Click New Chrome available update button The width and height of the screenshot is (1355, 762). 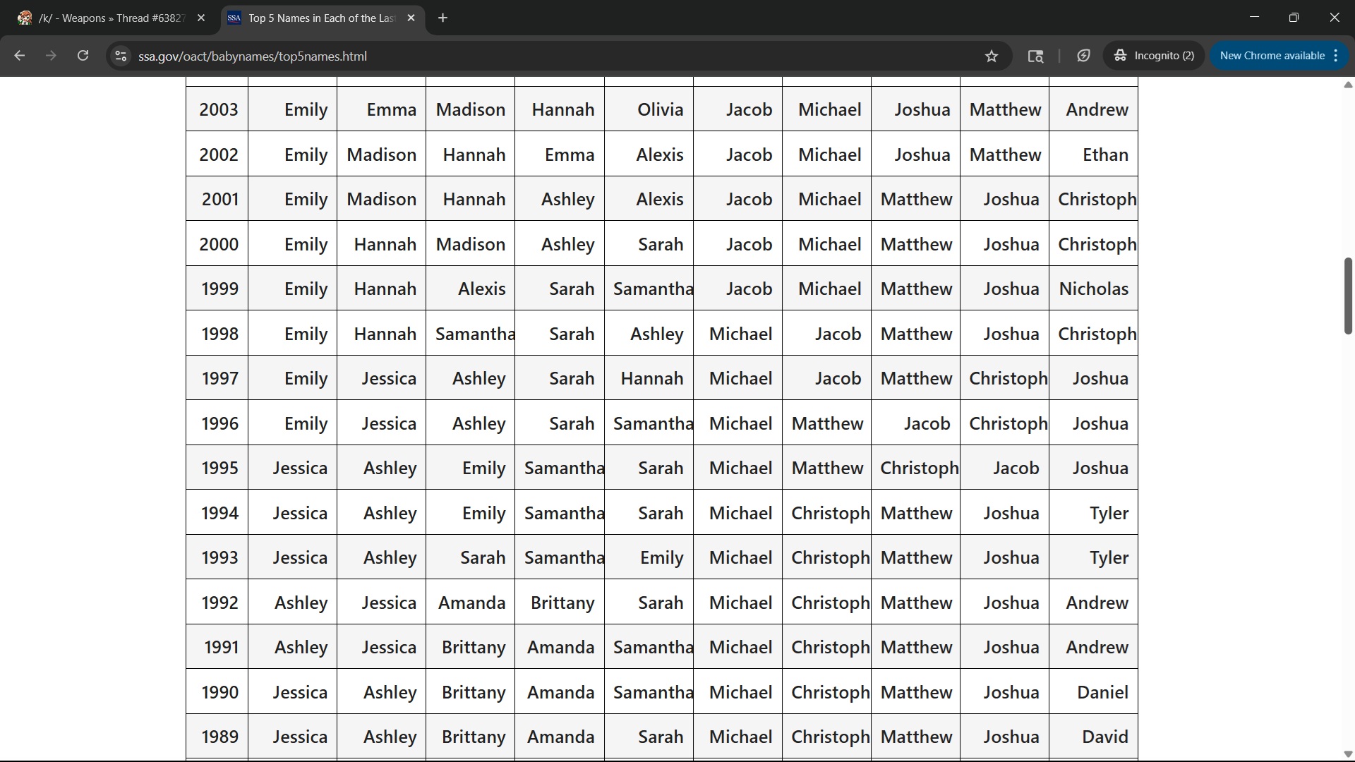(x=1279, y=56)
